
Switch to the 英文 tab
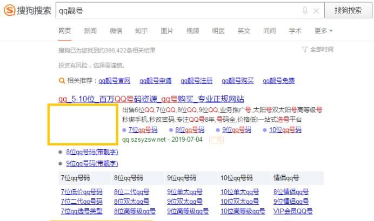(x=244, y=31)
